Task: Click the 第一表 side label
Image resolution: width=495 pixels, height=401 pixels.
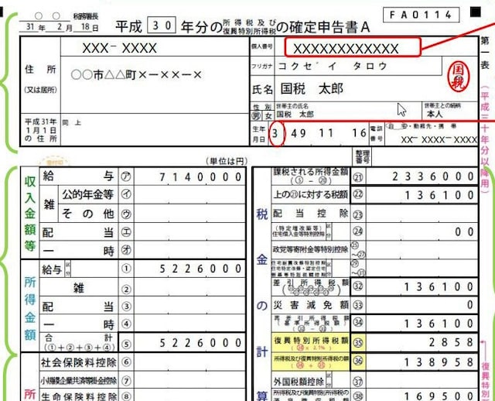Action: coord(485,53)
